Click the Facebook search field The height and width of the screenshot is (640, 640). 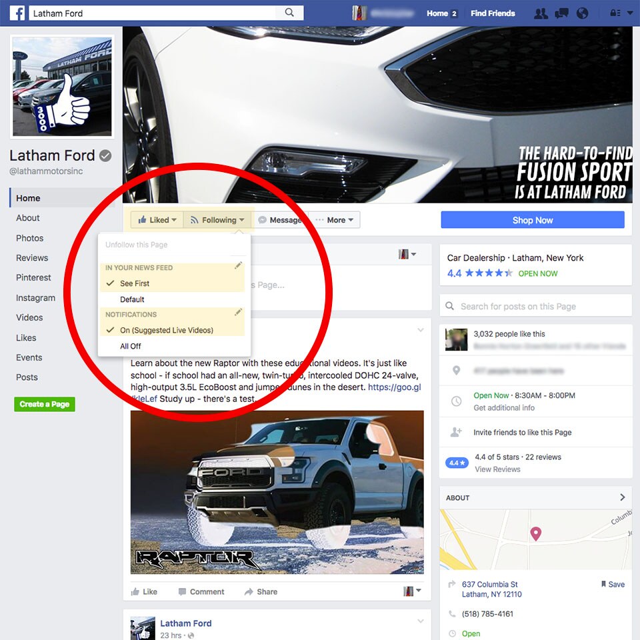click(x=153, y=13)
